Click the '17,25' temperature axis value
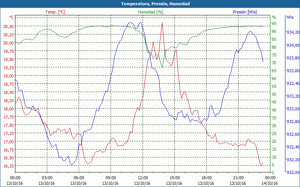Image resolution: width=300 pixels, height=187 pixels. point(9,134)
